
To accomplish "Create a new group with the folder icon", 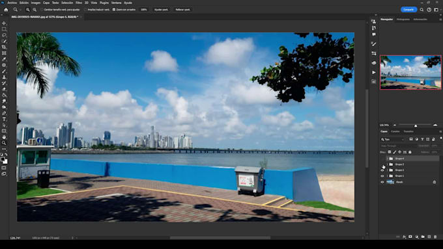I will pos(423,237).
